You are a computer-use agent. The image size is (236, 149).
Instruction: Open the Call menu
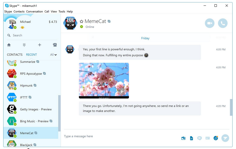click(47, 11)
